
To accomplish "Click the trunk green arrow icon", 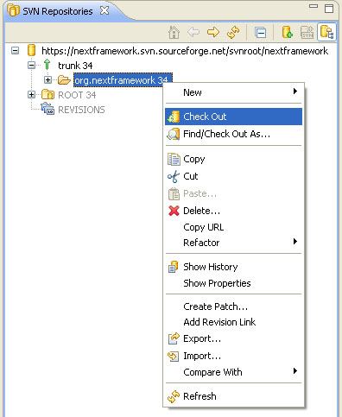I will click(47, 65).
